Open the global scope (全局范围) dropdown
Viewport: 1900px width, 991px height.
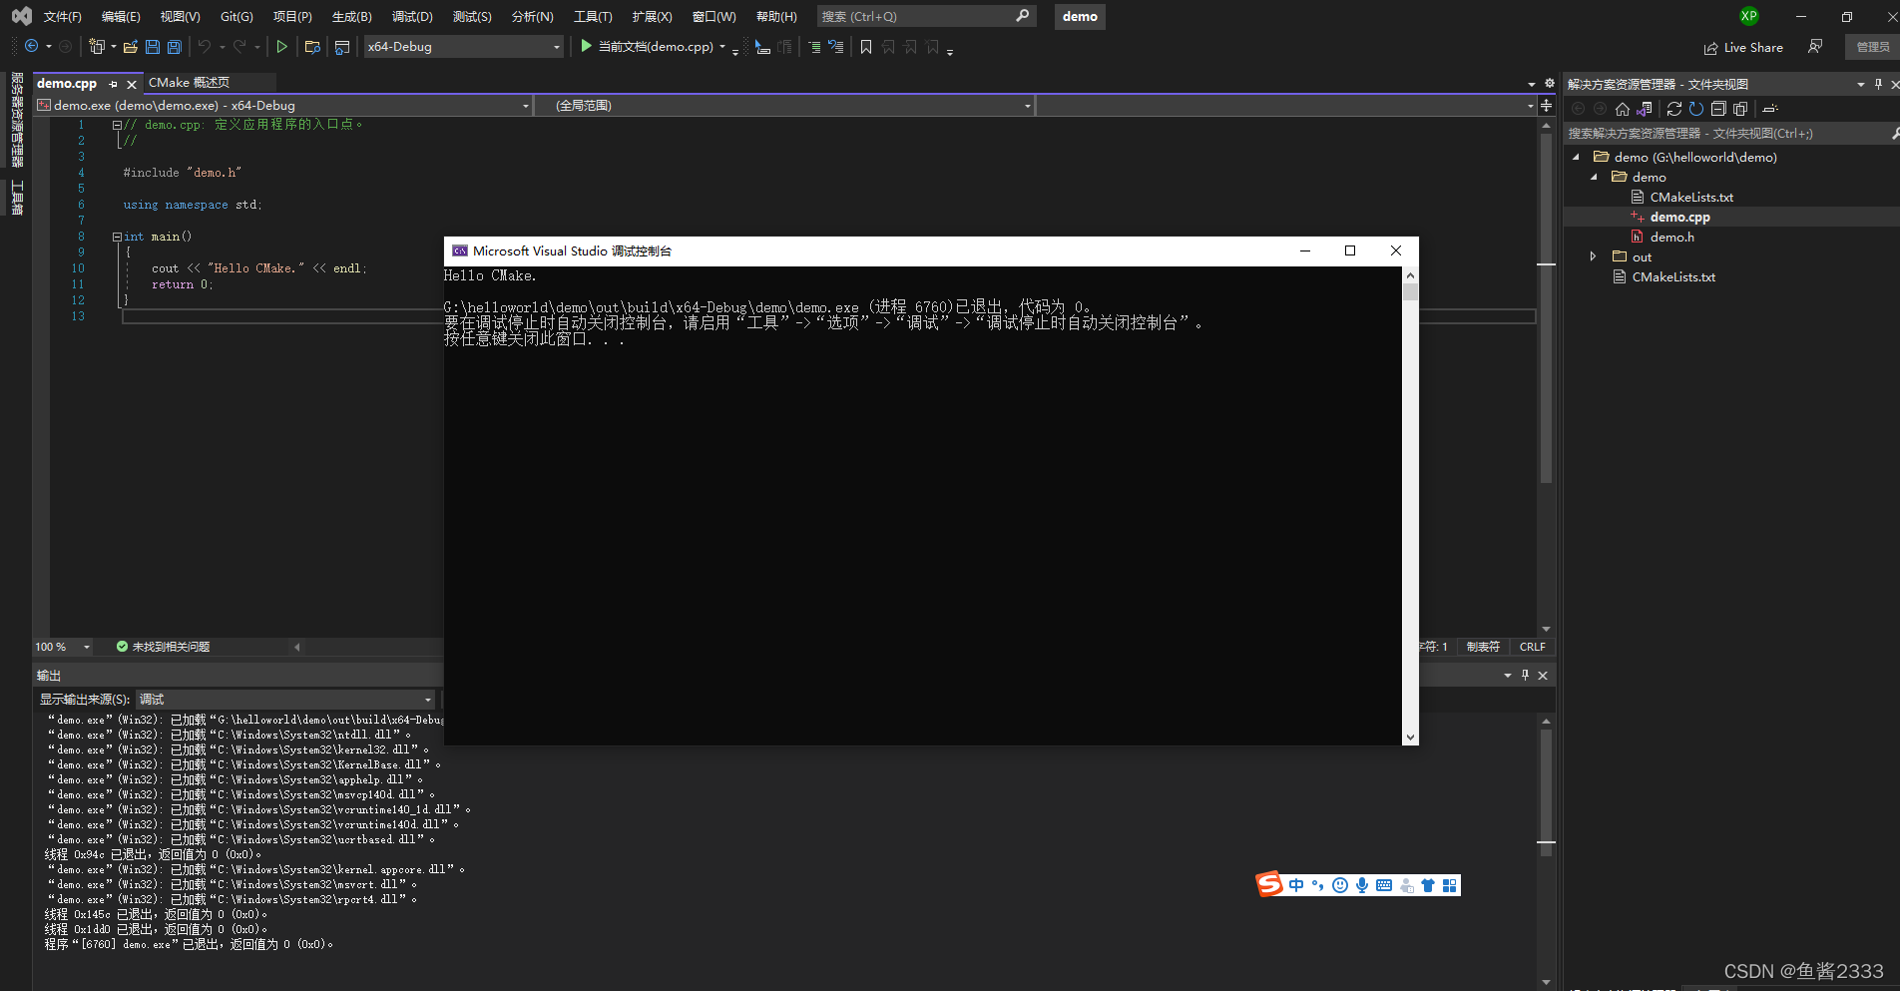[784, 106]
